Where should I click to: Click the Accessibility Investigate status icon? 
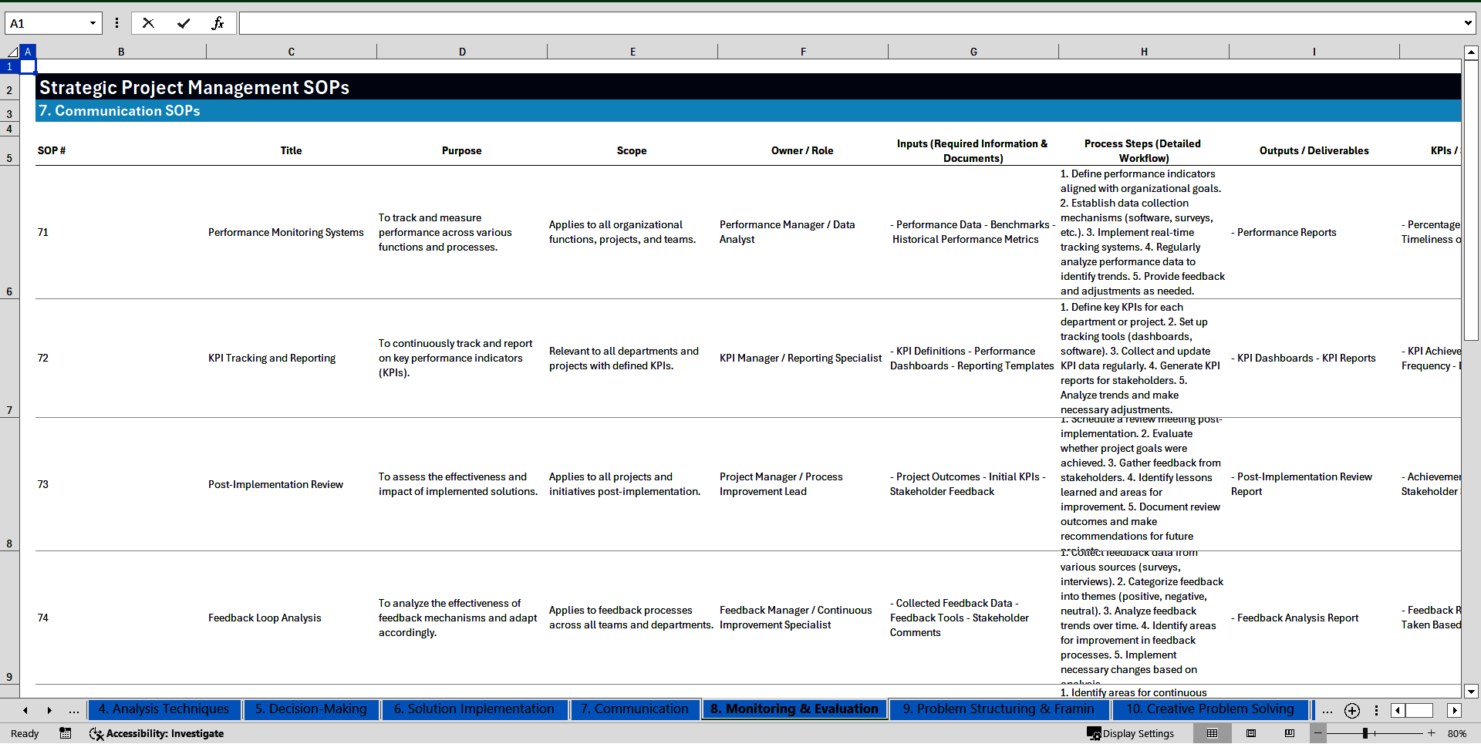pyautogui.click(x=157, y=733)
